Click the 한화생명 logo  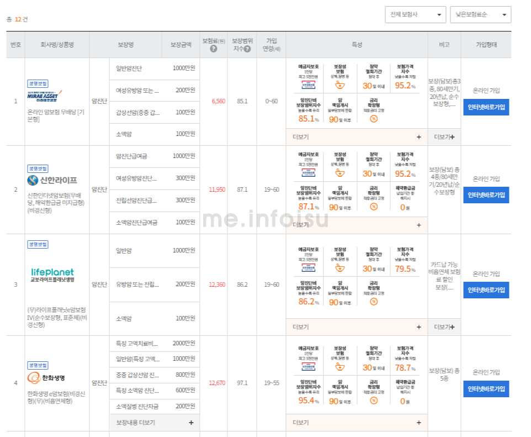46,378
